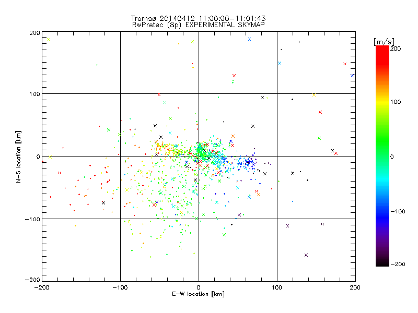Click the lowest purple X marker at bottom right
The height and width of the screenshot is (313, 418).
pyautogui.click(x=306, y=255)
